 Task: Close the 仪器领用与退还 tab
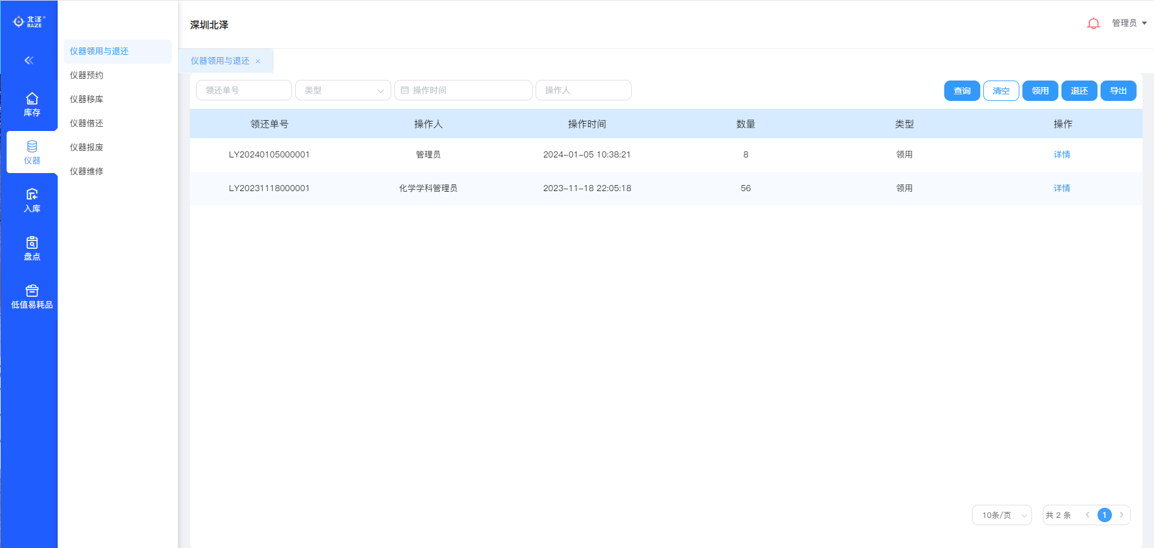[258, 61]
